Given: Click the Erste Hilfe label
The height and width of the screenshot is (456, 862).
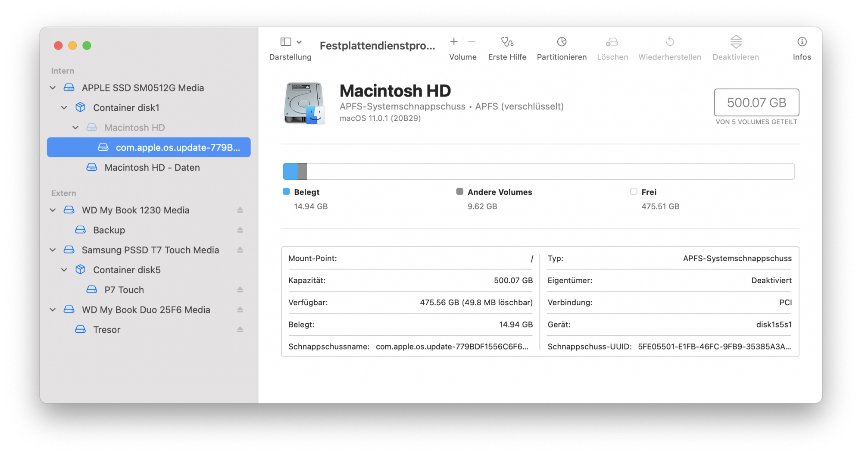Looking at the screenshot, I should click(x=507, y=57).
